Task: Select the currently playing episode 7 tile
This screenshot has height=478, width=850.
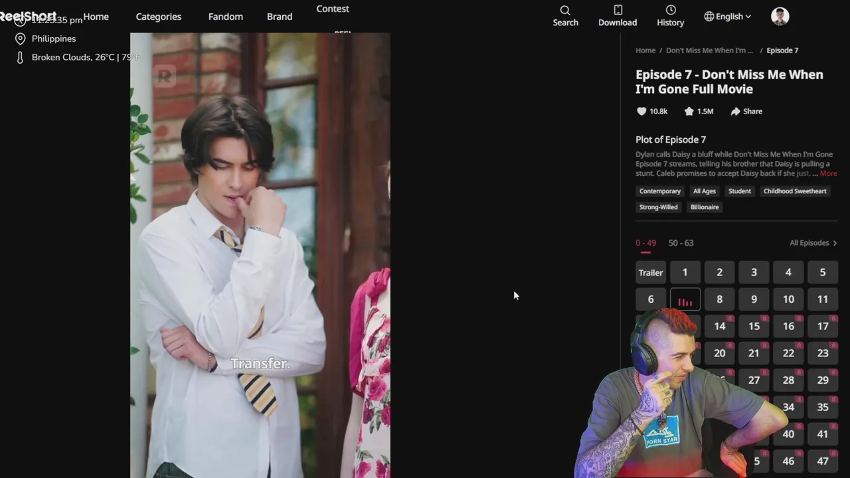Action: click(685, 299)
